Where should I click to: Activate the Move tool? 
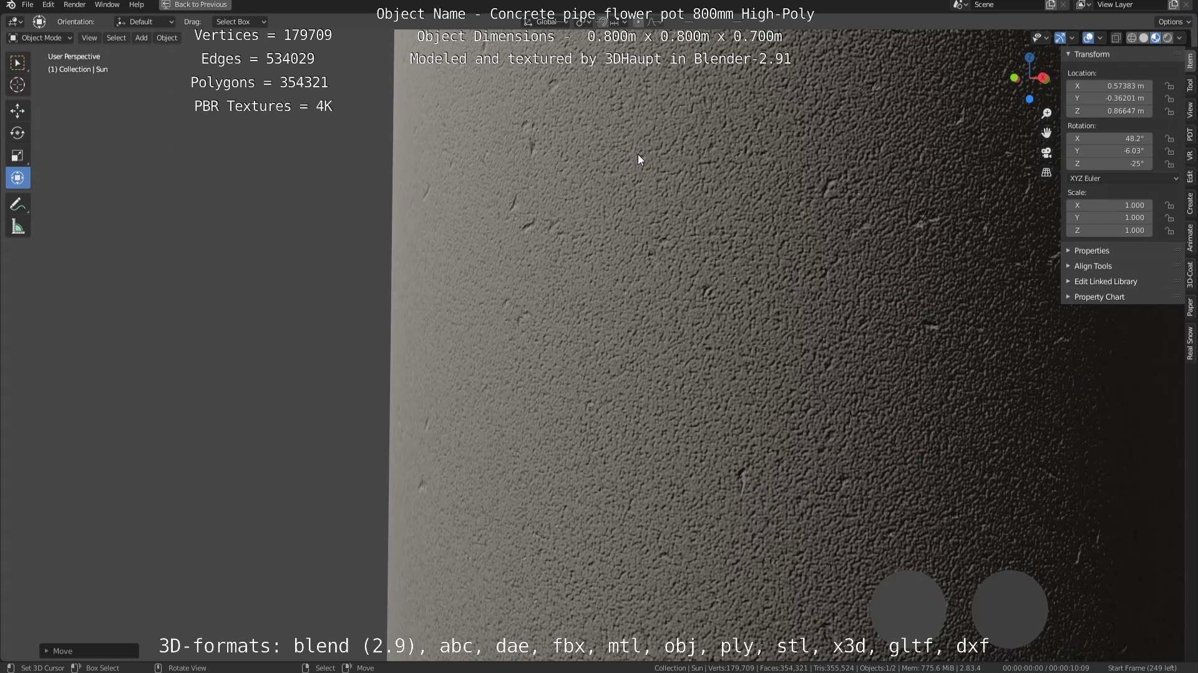(x=17, y=111)
